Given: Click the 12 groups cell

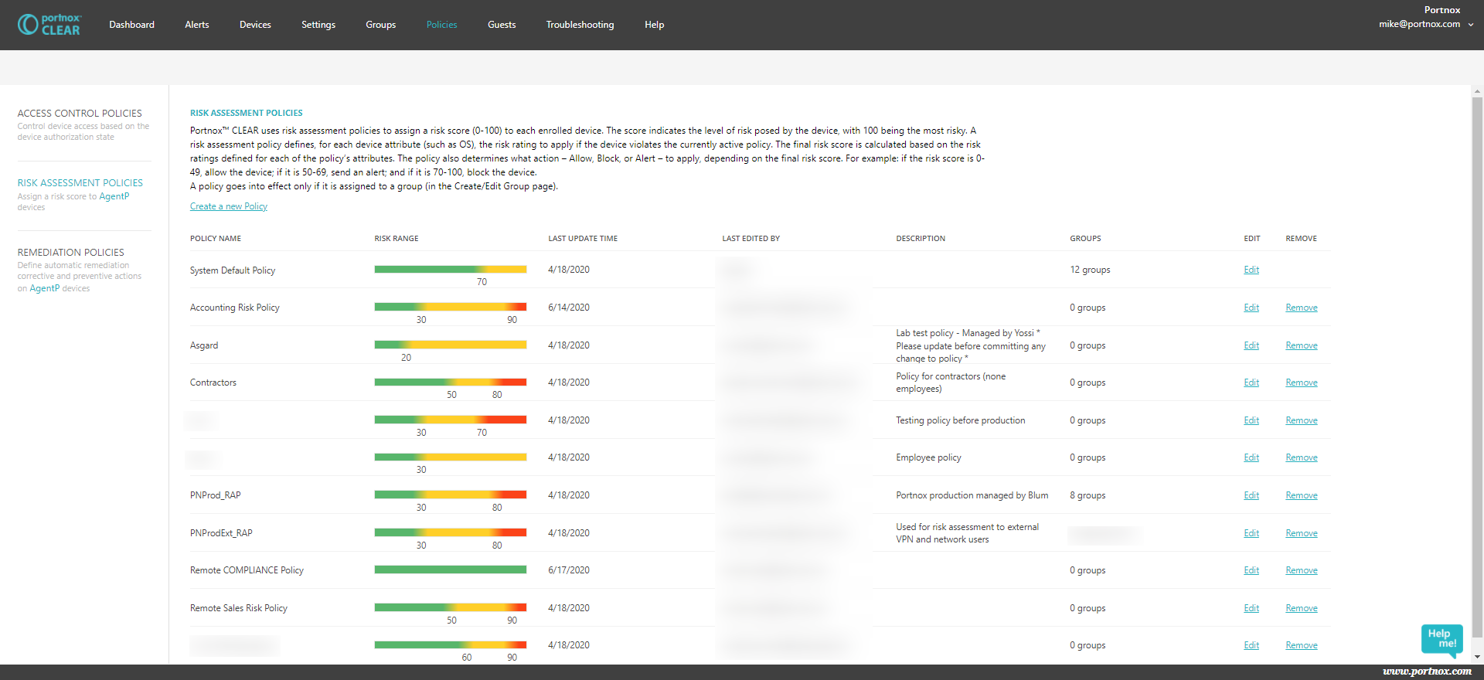Looking at the screenshot, I should coord(1090,270).
